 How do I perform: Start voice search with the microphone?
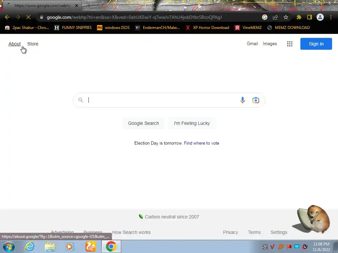[x=243, y=100]
